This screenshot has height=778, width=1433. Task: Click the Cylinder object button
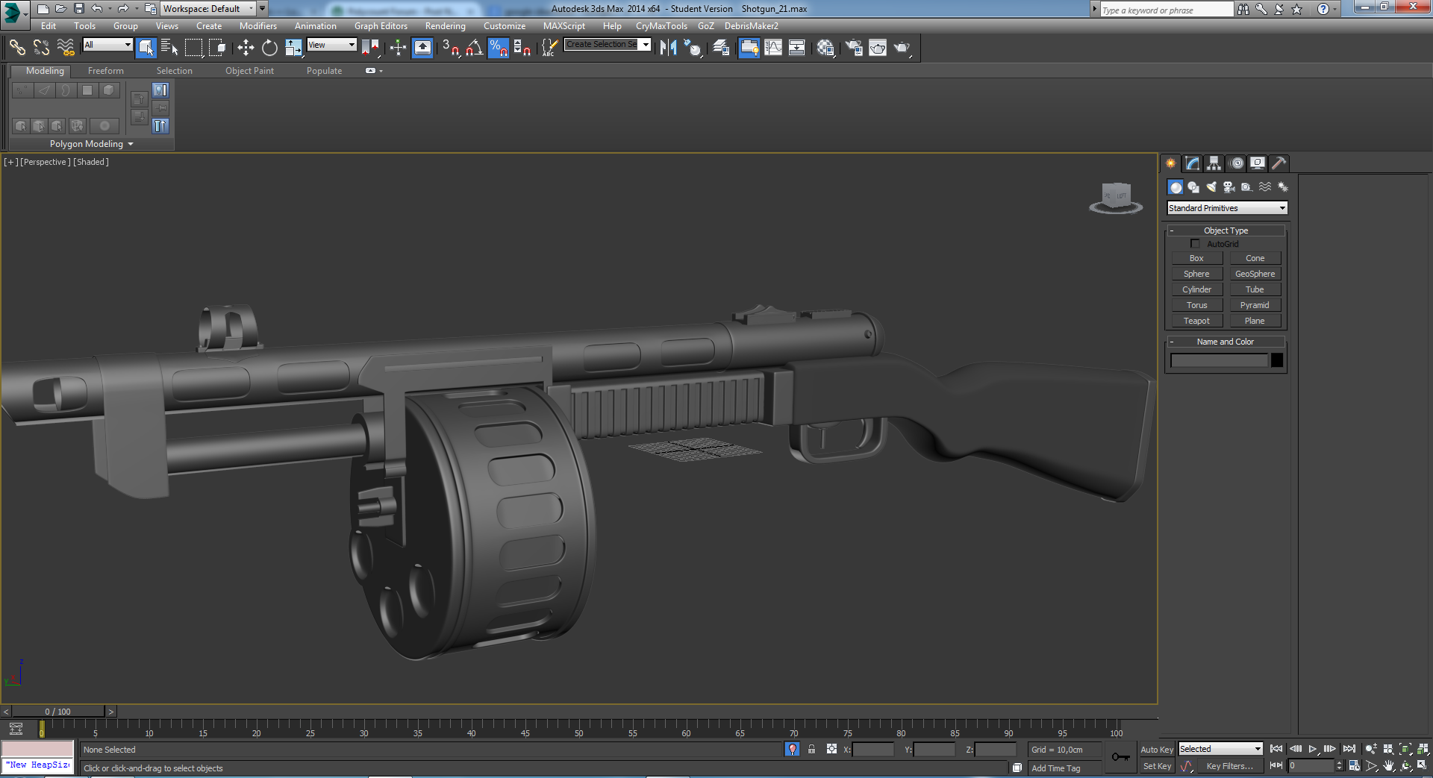[1196, 289]
